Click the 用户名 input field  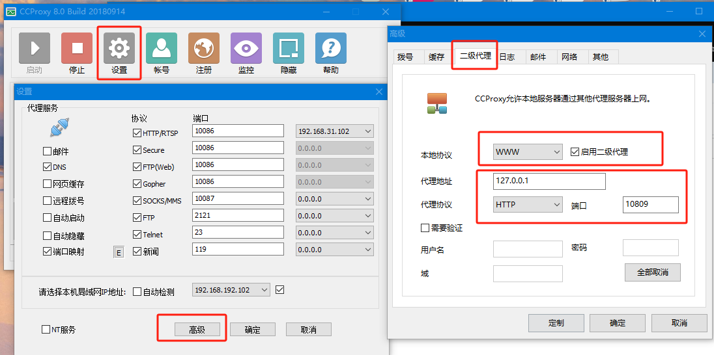click(528, 248)
